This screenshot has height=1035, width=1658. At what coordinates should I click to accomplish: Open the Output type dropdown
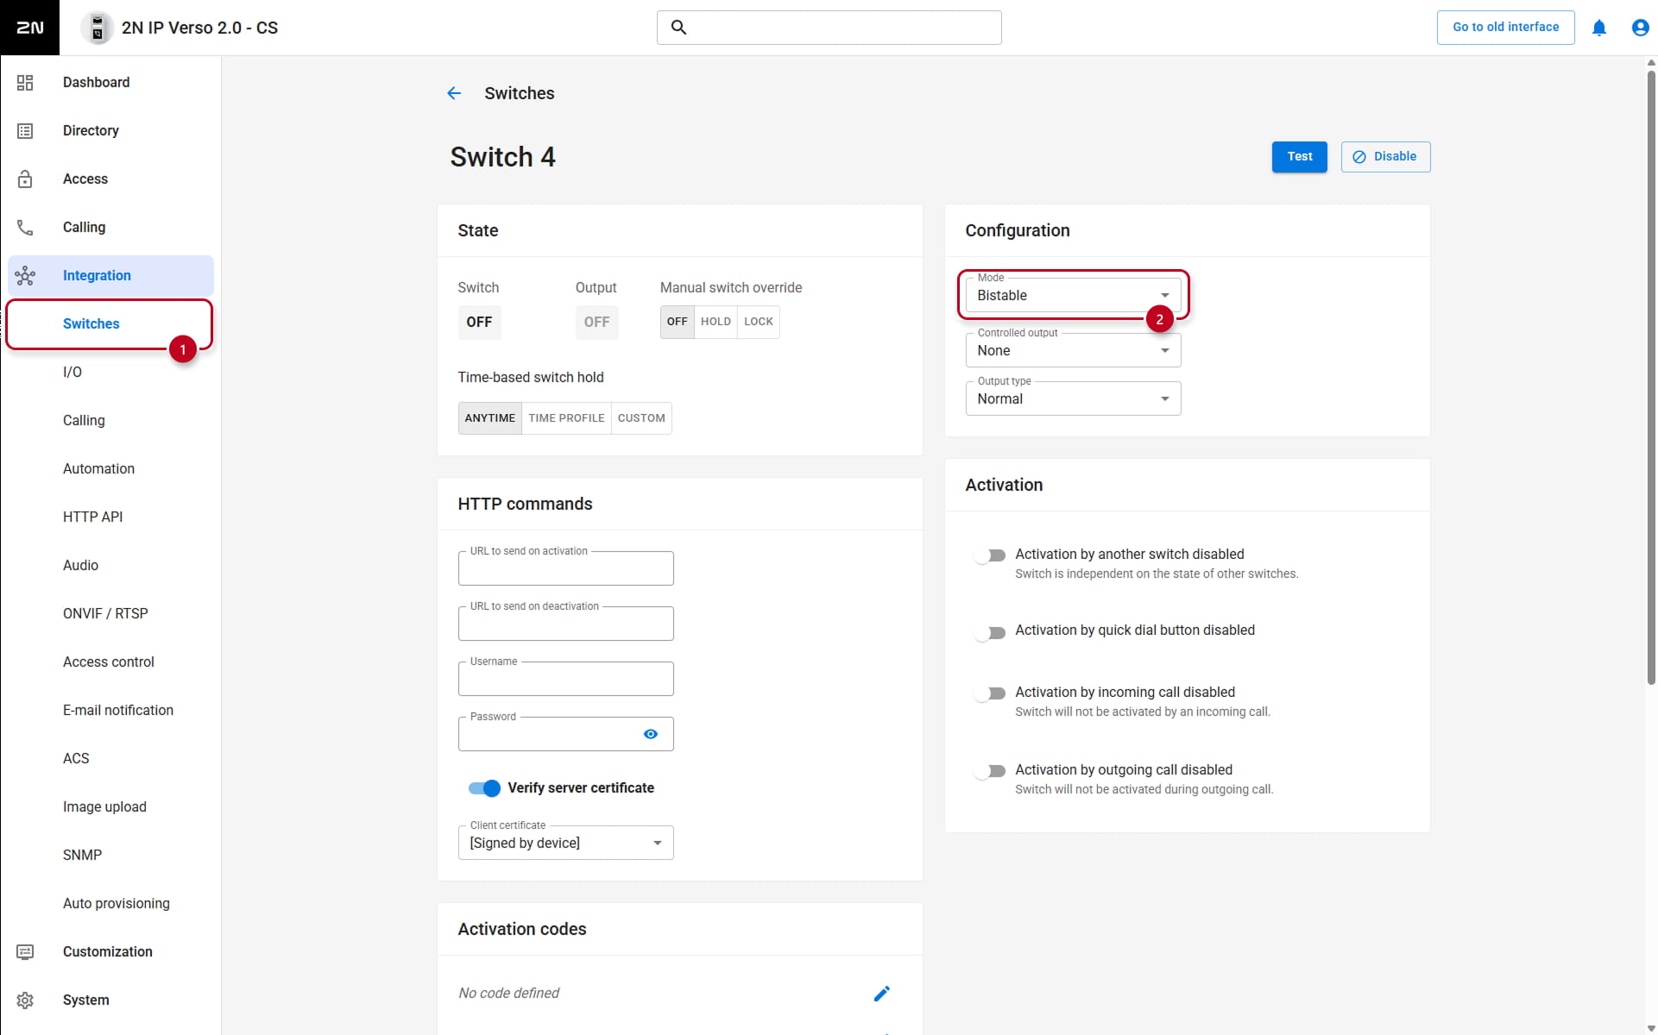1073,398
